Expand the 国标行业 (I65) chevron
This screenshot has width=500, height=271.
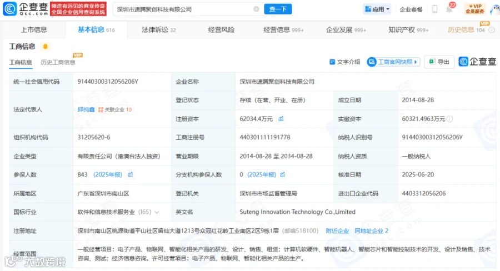(157, 212)
